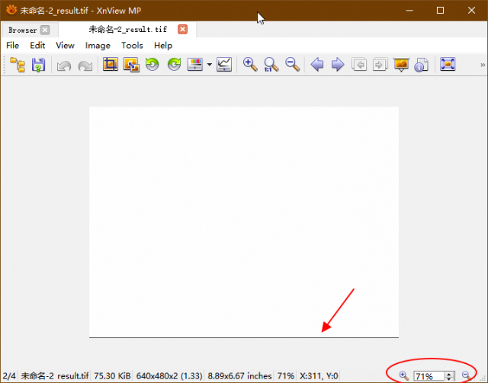The width and height of the screenshot is (488, 383).
Task: Set zoom to 1:1 actual size
Action: pos(271,65)
